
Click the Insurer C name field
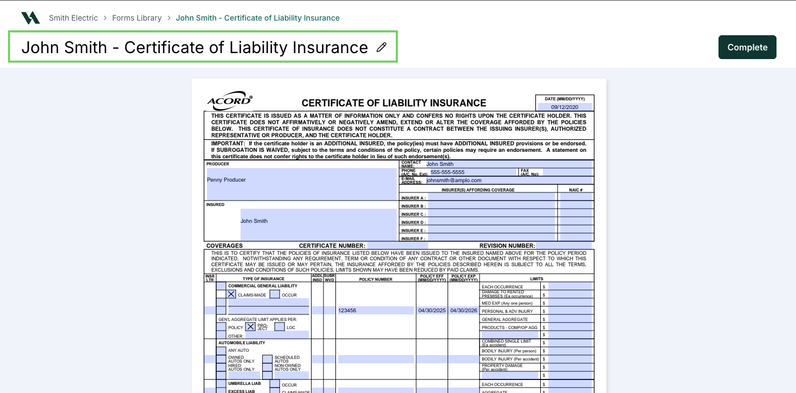click(x=491, y=214)
